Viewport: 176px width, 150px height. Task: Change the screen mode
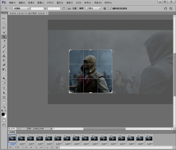[4, 125]
